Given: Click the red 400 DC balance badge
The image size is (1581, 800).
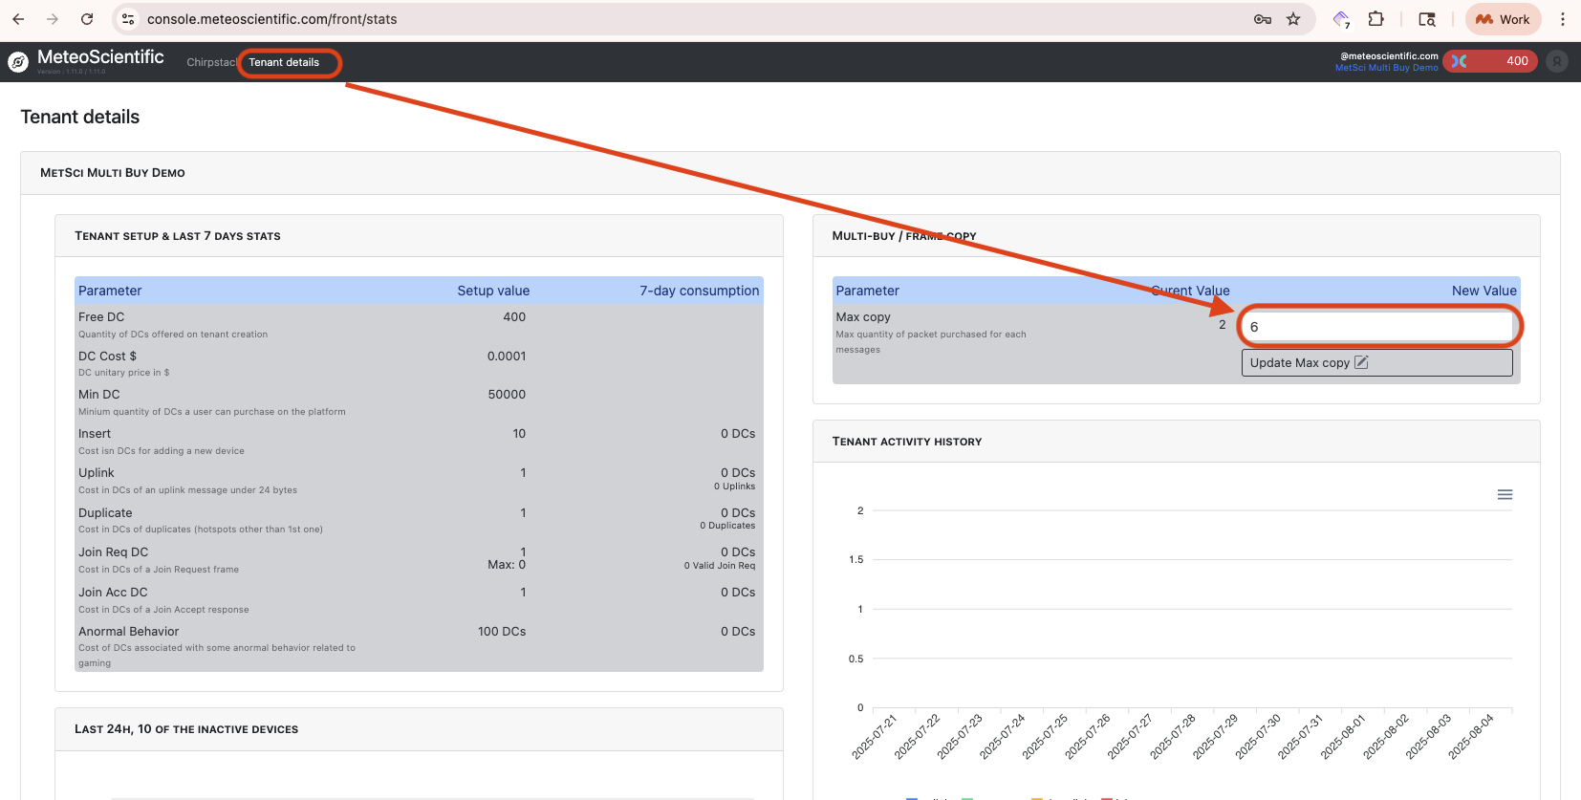Looking at the screenshot, I should (1491, 61).
